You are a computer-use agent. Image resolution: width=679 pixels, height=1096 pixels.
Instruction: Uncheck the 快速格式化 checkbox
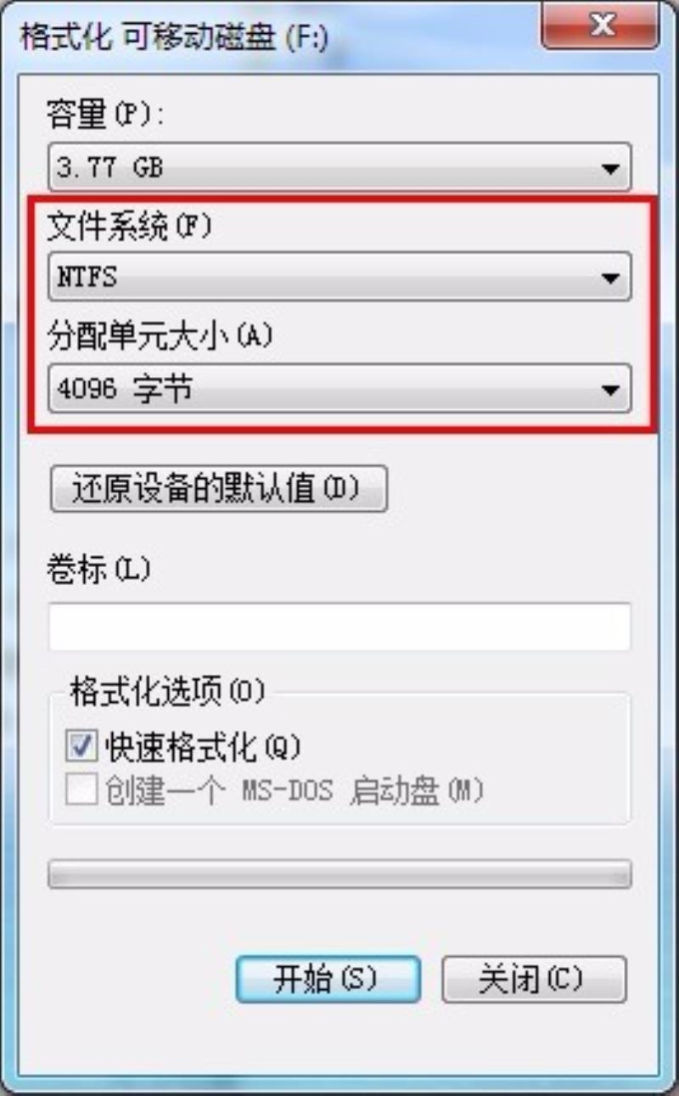click(x=82, y=746)
